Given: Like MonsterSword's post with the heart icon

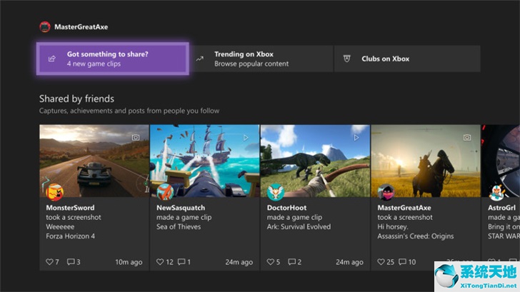Looking at the screenshot, I should (x=49, y=262).
